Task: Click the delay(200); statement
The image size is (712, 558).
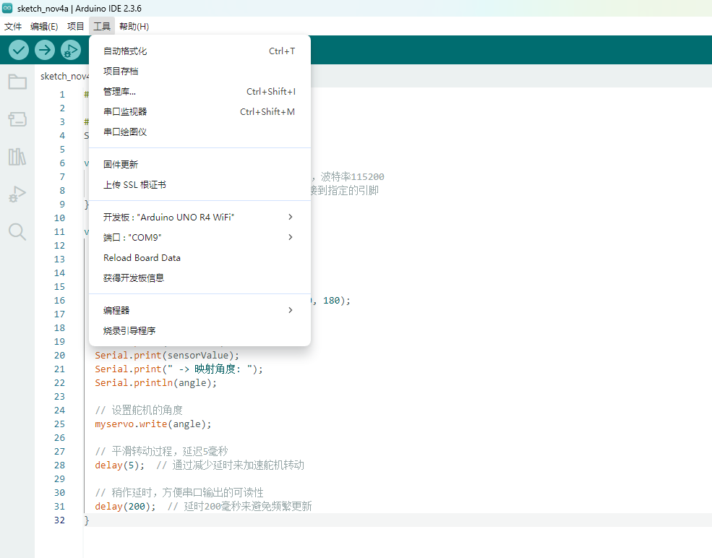Action: [125, 506]
